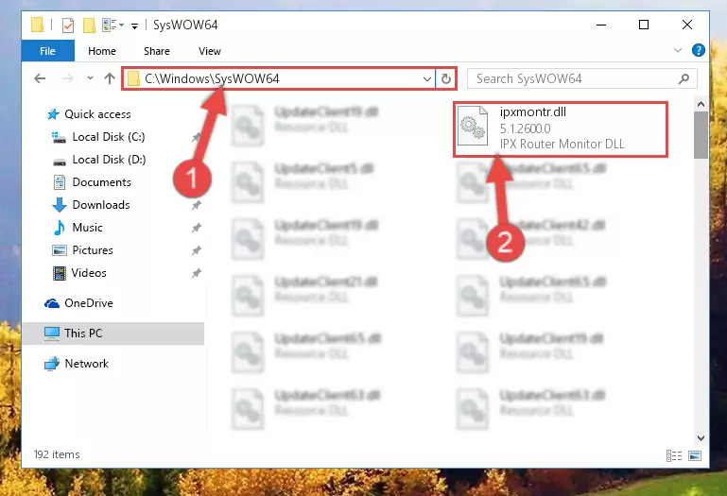Click the Music note icon
The image size is (727, 496).
(x=60, y=228)
